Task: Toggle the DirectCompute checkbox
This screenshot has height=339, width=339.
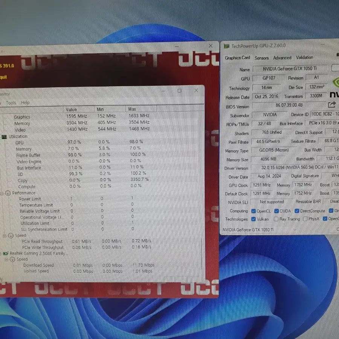Action: coord(297,211)
